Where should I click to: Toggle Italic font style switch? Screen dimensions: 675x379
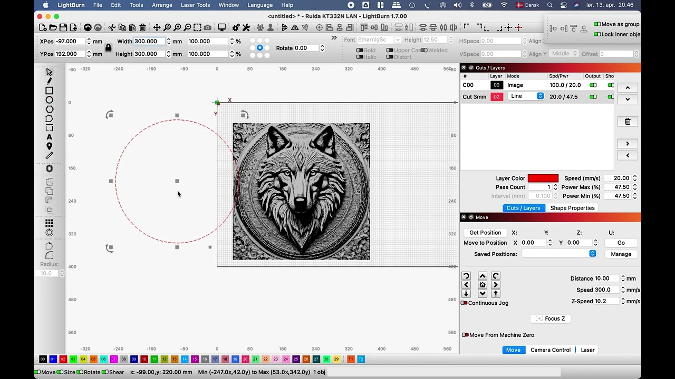point(360,57)
